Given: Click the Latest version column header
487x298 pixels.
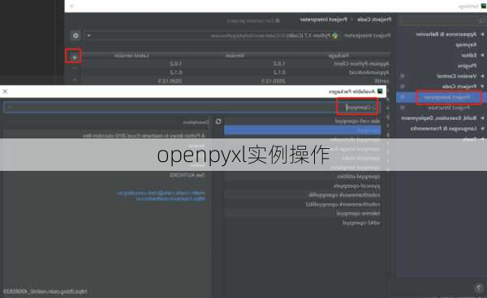Looking at the screenshot, I should (131, 55).
